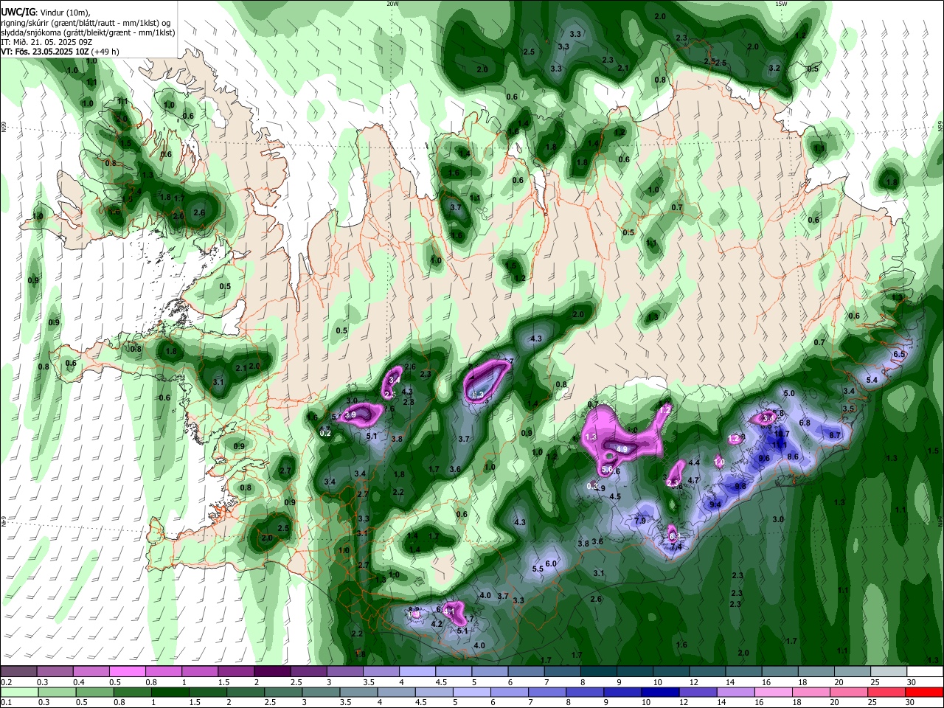
Task: Pick the white 30 swatch in upper legend row
Action: [x=925, y=672]
